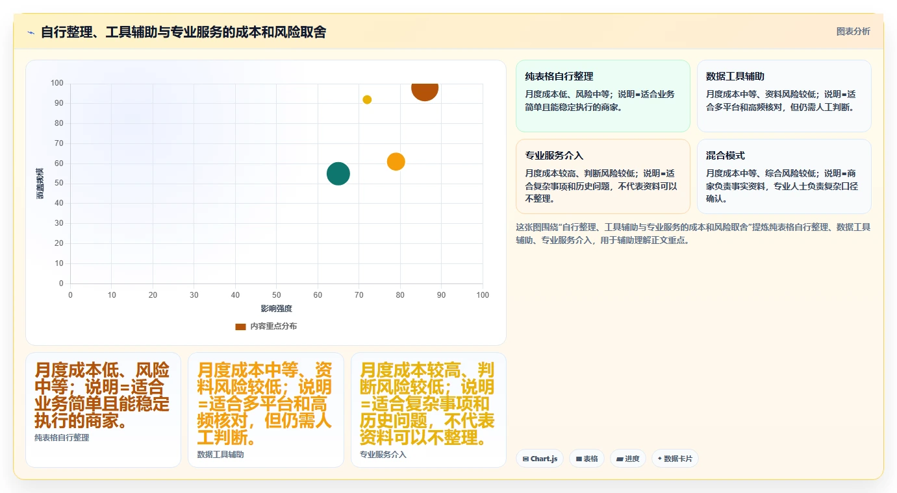Viewport: 897px width, 493px height.
Task: Click the lightning icon beside the title
Action: click(x=31, y=32)
